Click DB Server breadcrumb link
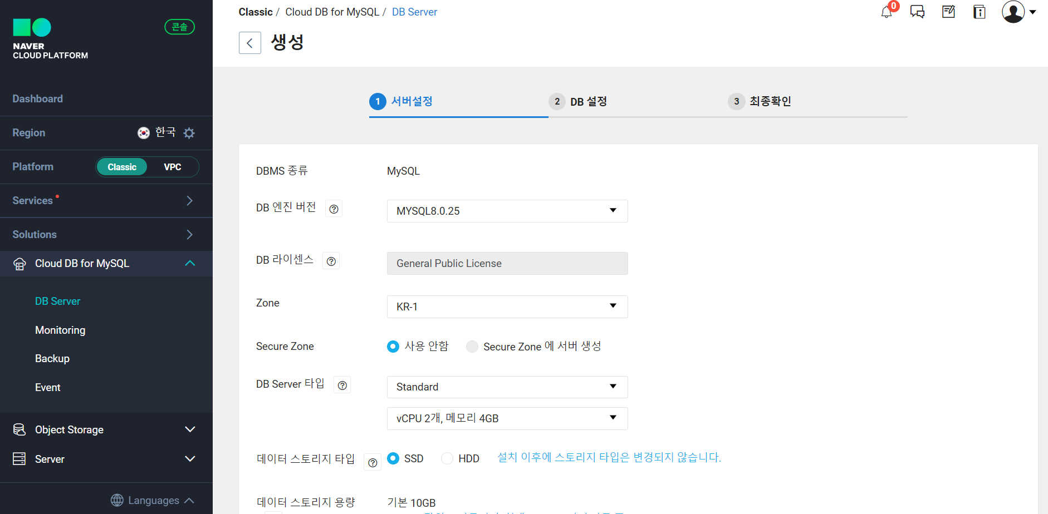Screen dimensions: 1048x514 [414, 12]
